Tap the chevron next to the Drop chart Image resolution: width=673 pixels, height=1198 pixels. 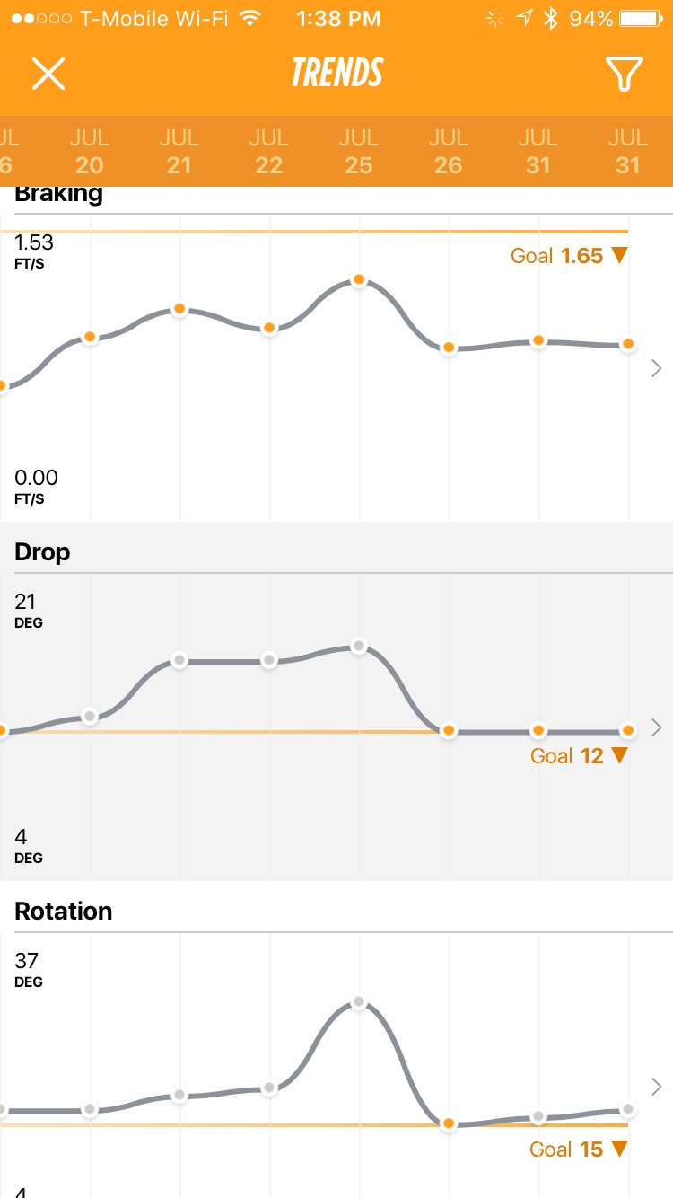[x=656, y=727]
